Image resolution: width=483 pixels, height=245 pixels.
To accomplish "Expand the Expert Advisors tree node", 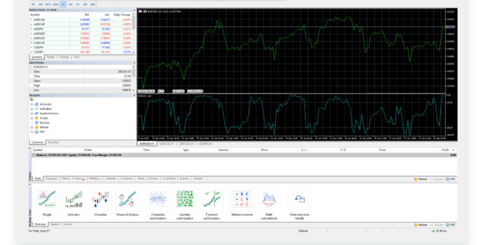I will point(32,113).
